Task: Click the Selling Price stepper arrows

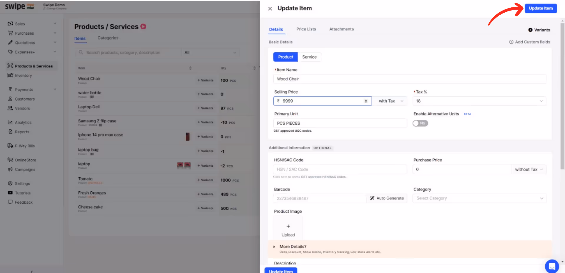Action: tap(366, 101)
